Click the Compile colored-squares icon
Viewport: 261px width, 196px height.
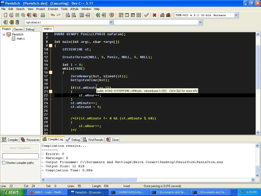[x=121, y=15]
